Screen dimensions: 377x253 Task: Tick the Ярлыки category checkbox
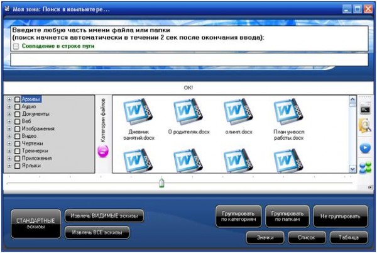pyautogui.click(x=17, y=166)
